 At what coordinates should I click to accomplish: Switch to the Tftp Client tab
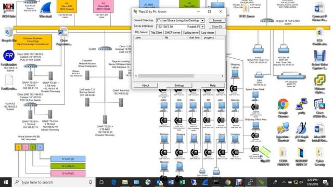pos(156,33)
